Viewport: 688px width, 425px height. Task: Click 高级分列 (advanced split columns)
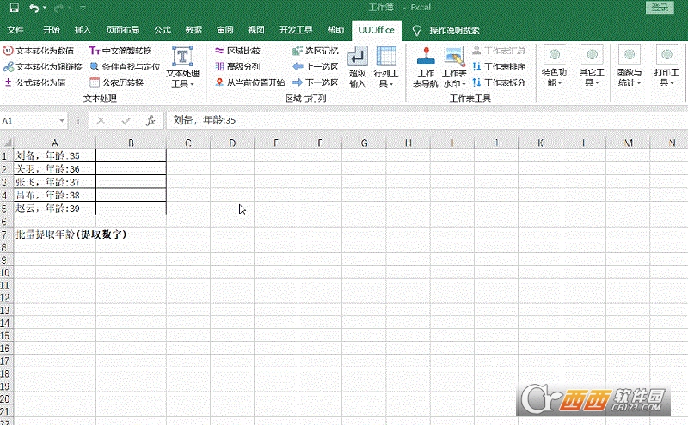[x=237, y=67]
